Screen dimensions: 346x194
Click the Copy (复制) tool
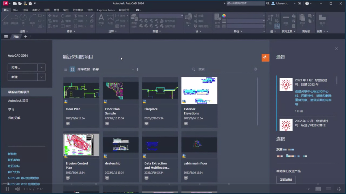click(x=53, y=21)
